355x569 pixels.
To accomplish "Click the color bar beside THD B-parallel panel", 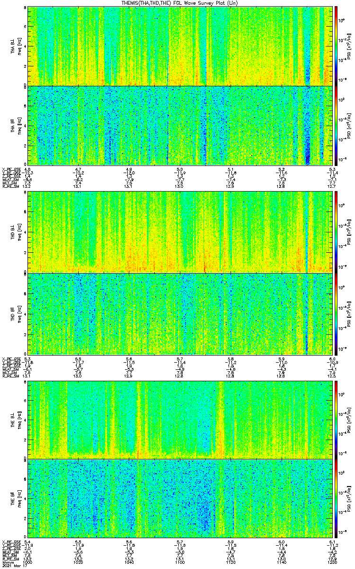I will tap(336, 313).
